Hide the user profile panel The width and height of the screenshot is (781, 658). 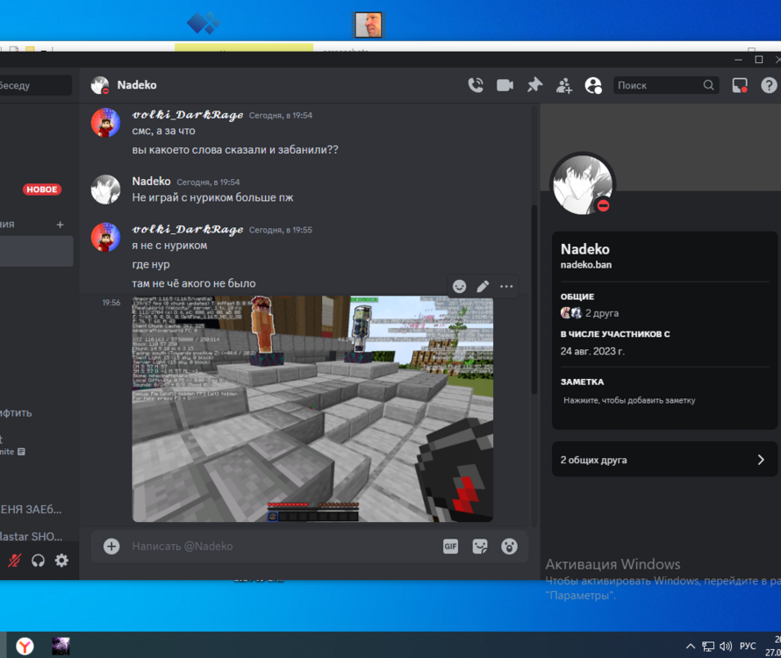tap(593, 85)
